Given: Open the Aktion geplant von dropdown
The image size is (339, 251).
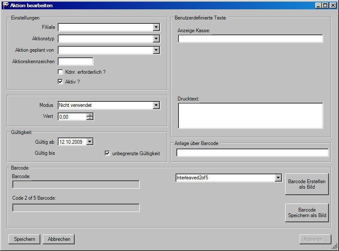Looking at the screenshot, I should click(x=156, y=50).
